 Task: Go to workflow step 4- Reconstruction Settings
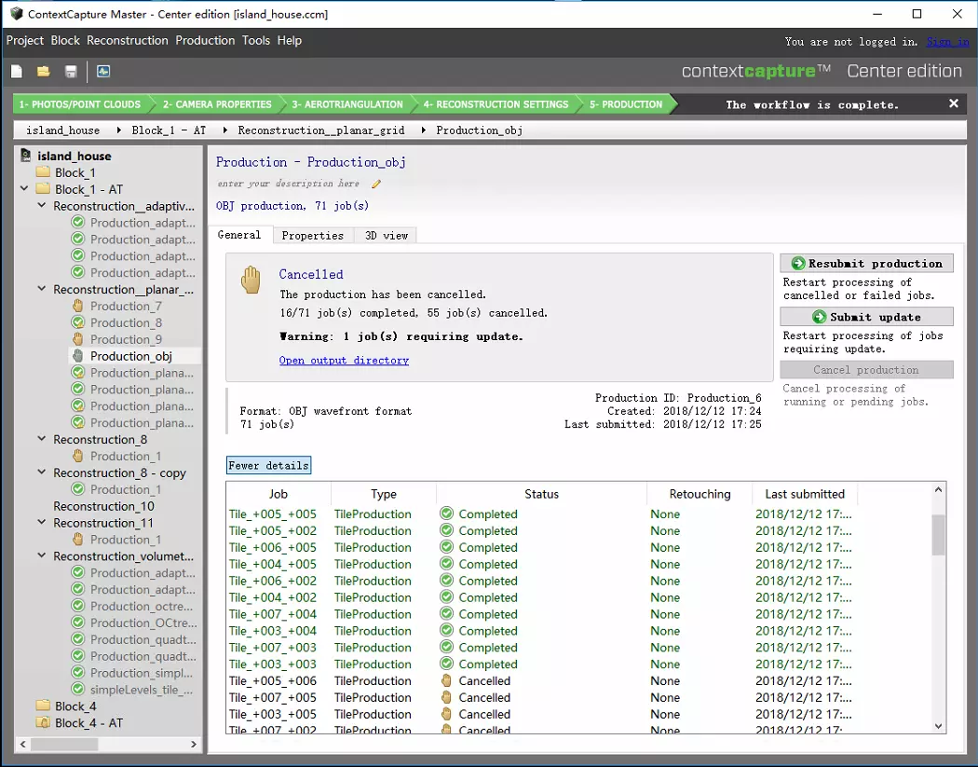[496, 104]
